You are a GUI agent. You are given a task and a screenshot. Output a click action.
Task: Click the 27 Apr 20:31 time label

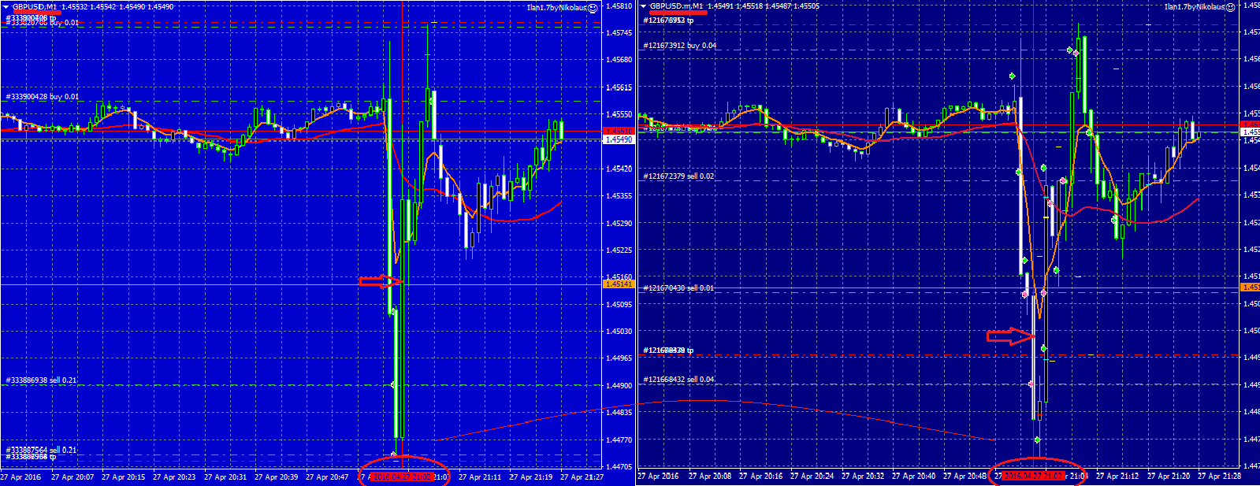click(225, 477)
